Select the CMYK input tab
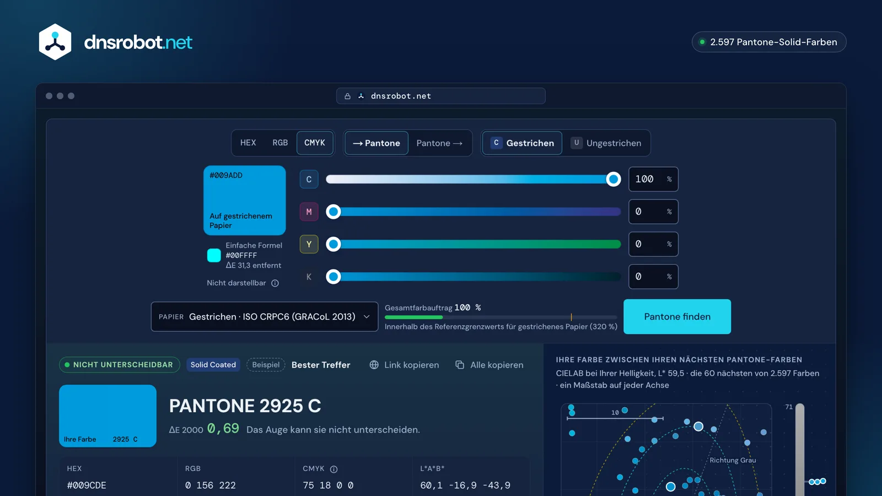The image size is (882, 496). (x=315, y=143)
